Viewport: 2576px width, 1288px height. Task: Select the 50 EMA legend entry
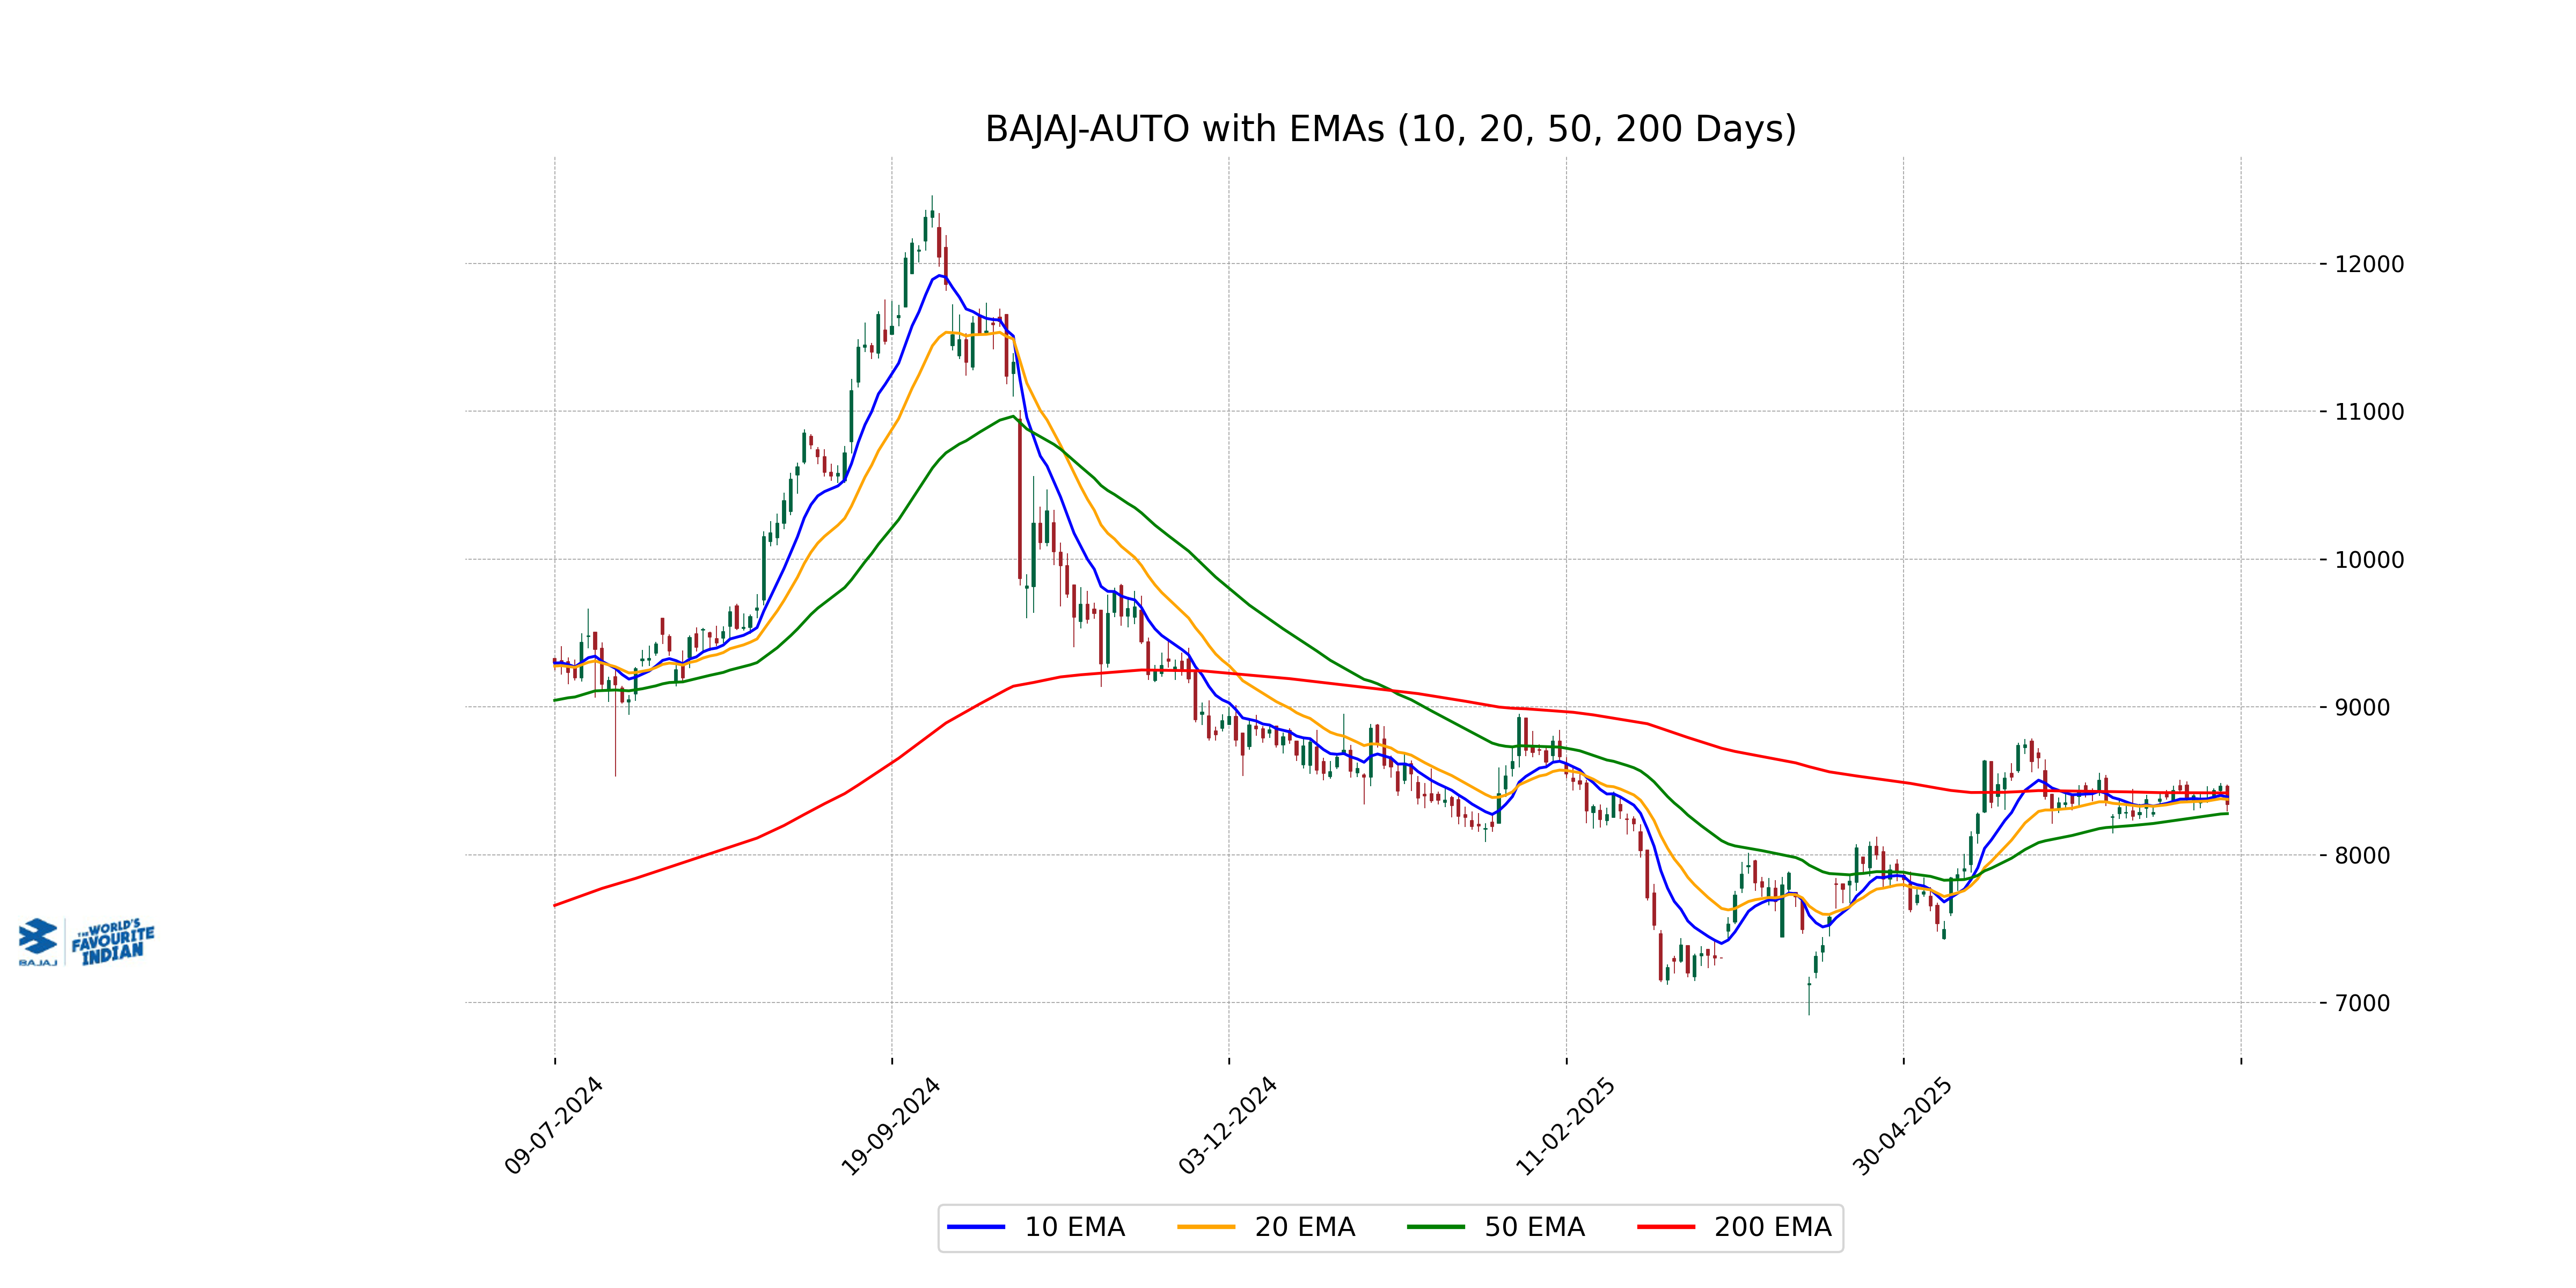1496,1227
